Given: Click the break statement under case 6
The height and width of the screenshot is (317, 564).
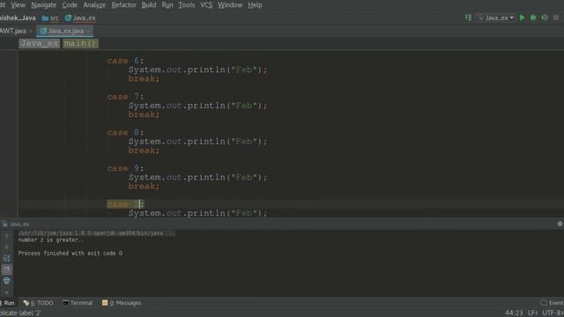Looking at the screenshot, I should click(x=144, y=78).
